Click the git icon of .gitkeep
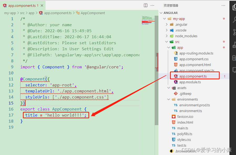The height and width of the screenshot is (155, 236). pyautogui.click(x=176, y=93)
